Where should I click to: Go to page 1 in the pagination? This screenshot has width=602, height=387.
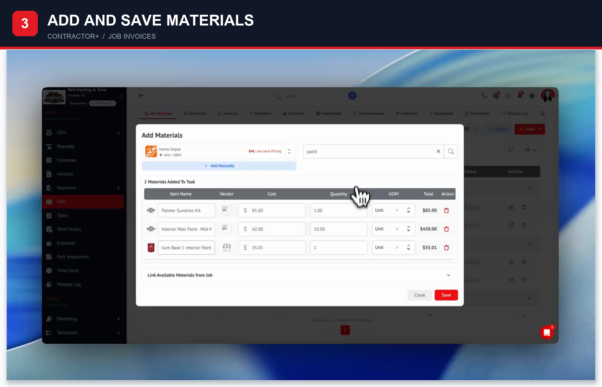[x=345, y=330]
